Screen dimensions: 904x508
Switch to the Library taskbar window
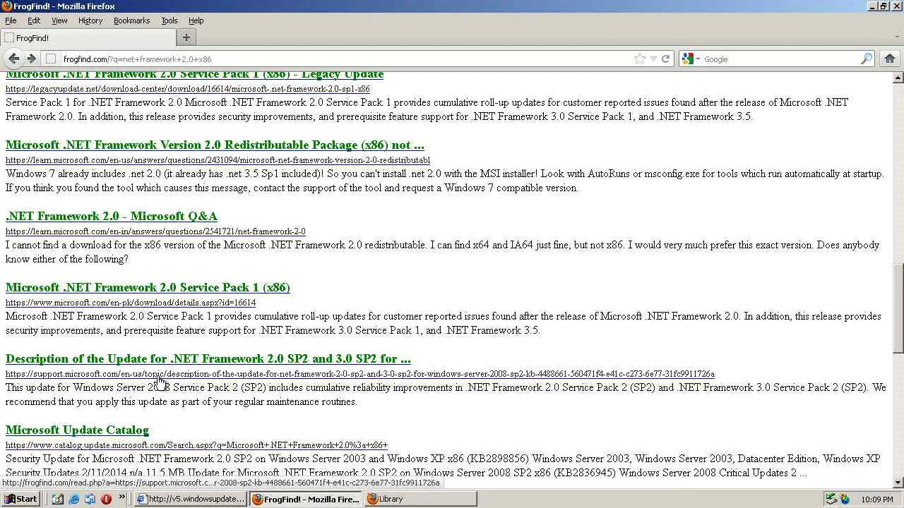point(421,499)
